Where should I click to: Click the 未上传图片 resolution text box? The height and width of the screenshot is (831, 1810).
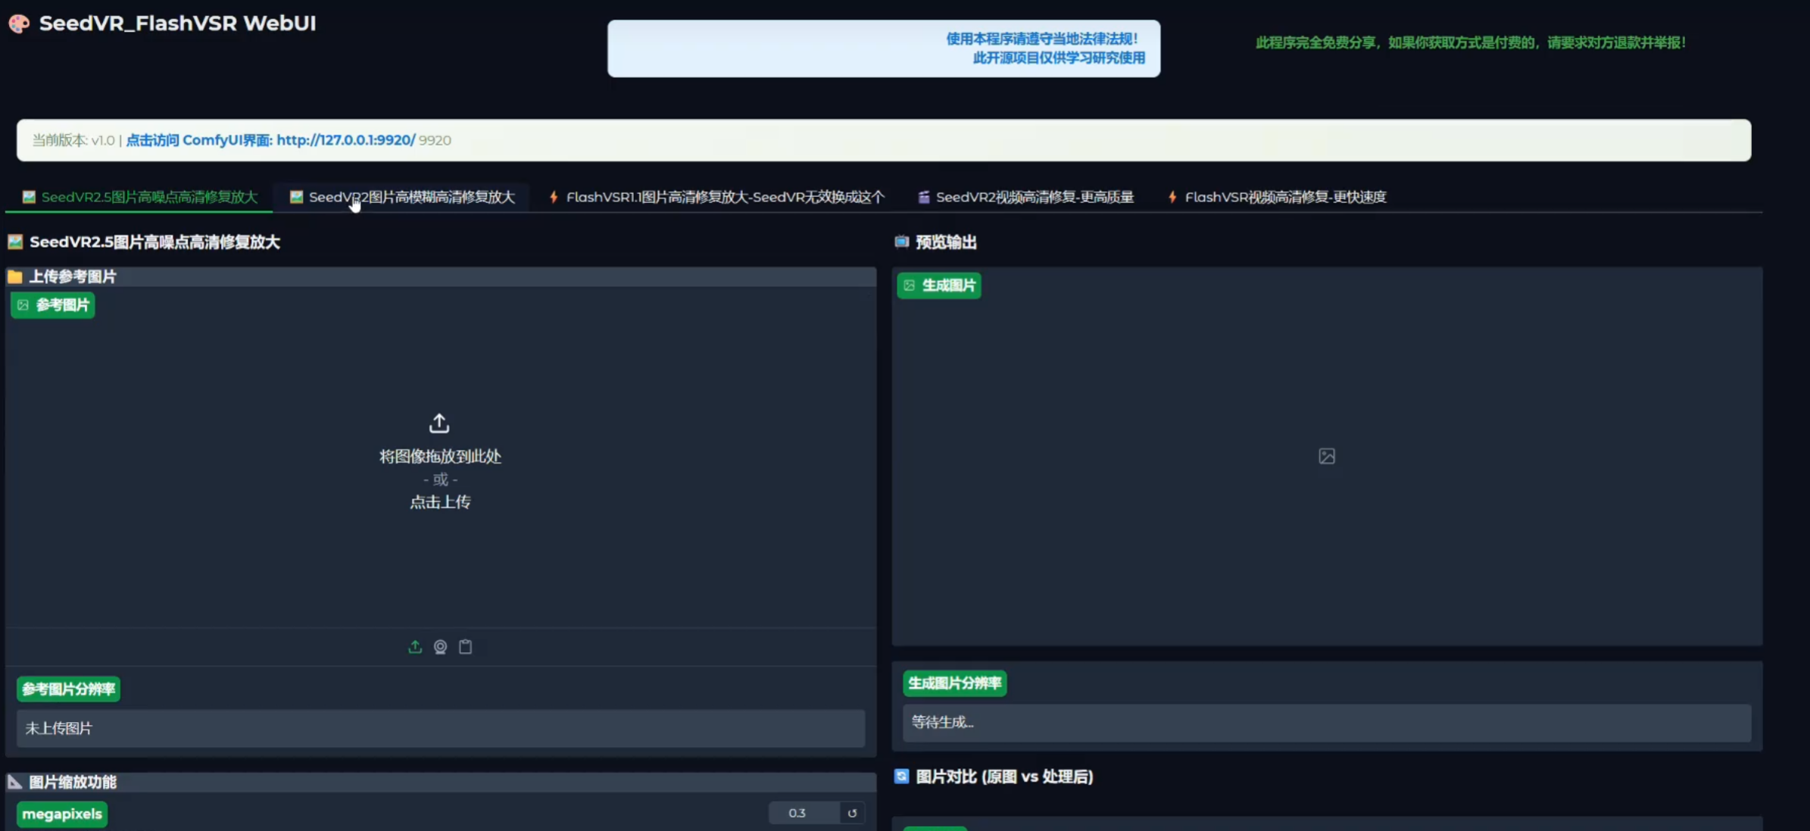pyautogui.click(x=440, y=728)
